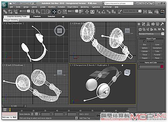Activate the Select and Scale tool
Screen dimensions: 168x122
coord(65,11)
